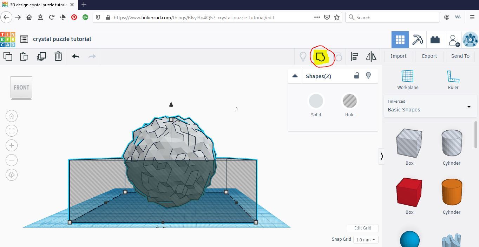
Task: Click the shapes panel scrollbar
Action: [476, 135]
